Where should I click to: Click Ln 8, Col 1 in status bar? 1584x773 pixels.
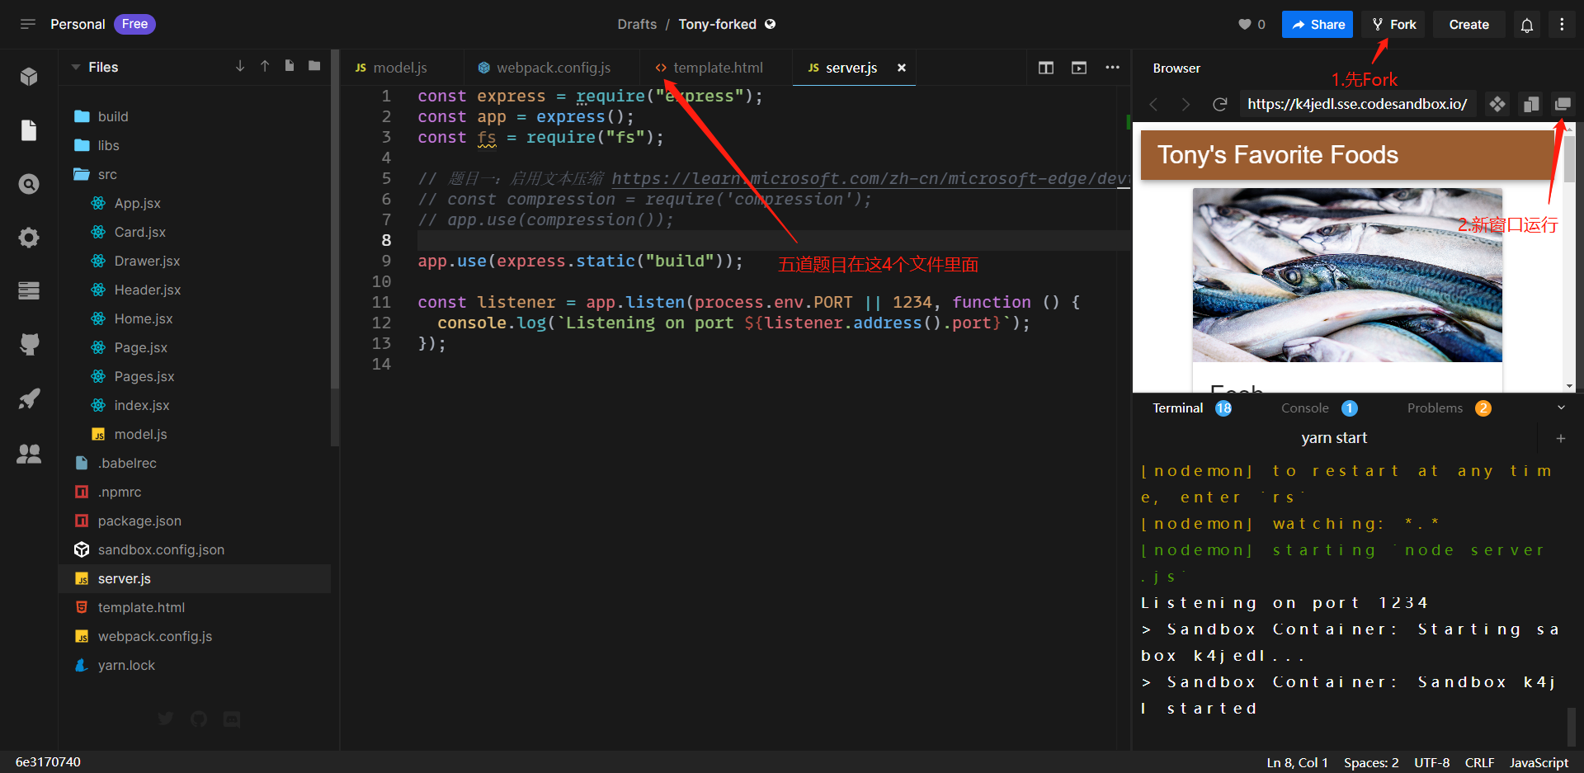1297,762
